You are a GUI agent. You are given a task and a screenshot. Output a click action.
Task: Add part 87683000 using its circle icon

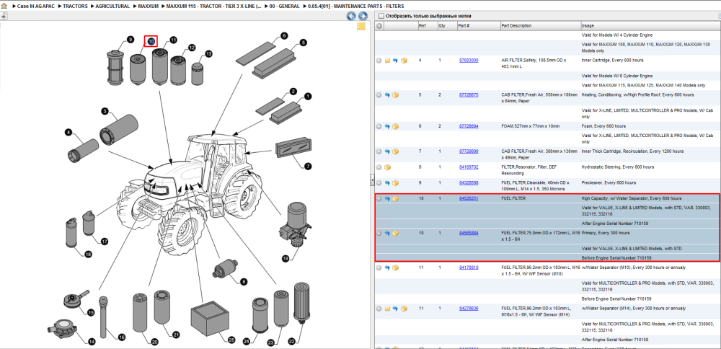tap(379, 61)
